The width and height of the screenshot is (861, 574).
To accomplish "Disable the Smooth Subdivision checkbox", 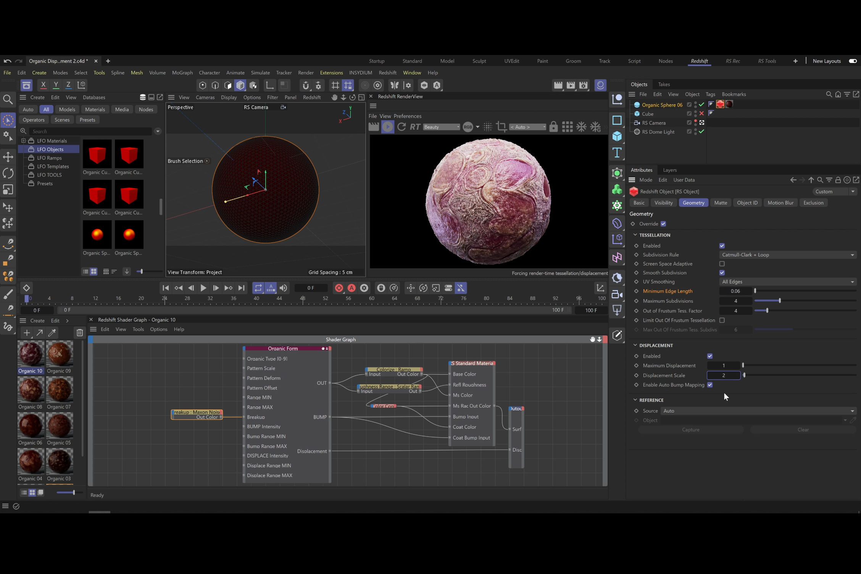I will tap(722, 273).
